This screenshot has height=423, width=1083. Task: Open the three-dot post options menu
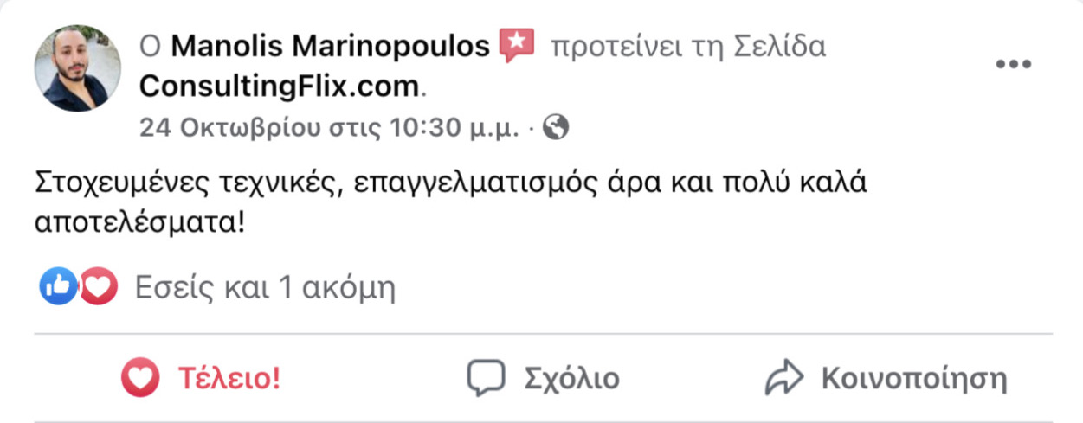(x=1013, y=65)
